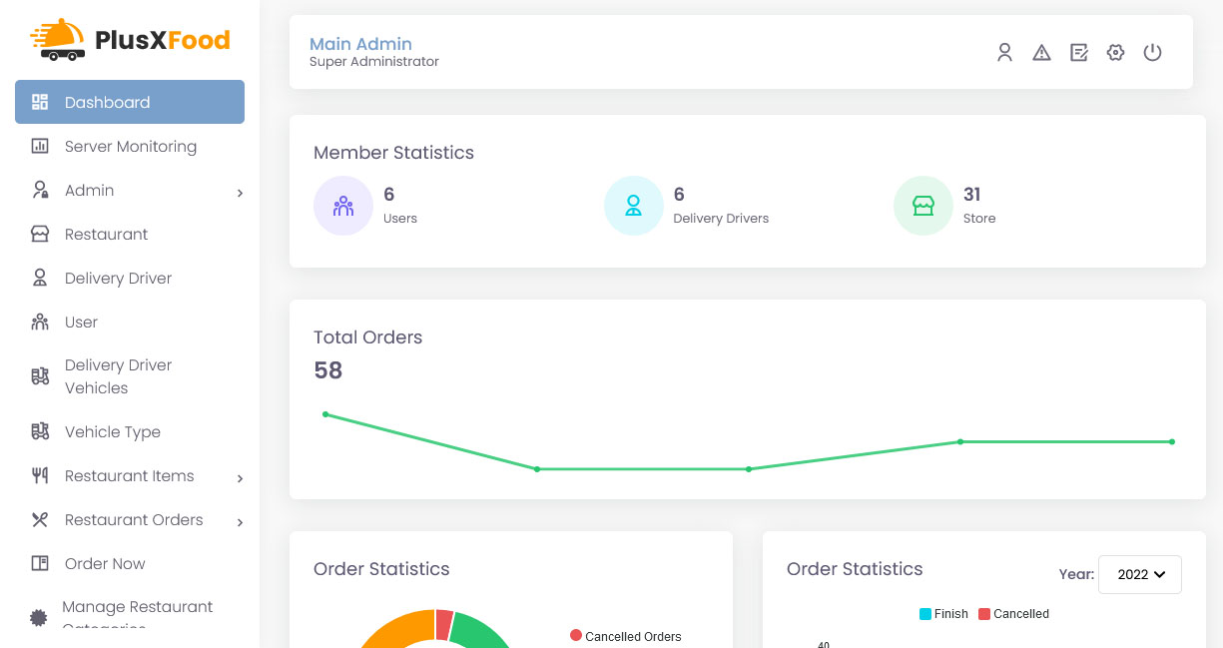
Task: Click the Total Orders count 58
Action: [x=327, y=370]
